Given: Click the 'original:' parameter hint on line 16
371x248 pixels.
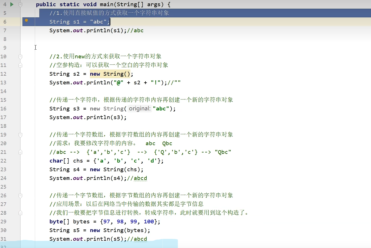Looking at the screenshot, I should pyautogui.click(x=140, y=108).
